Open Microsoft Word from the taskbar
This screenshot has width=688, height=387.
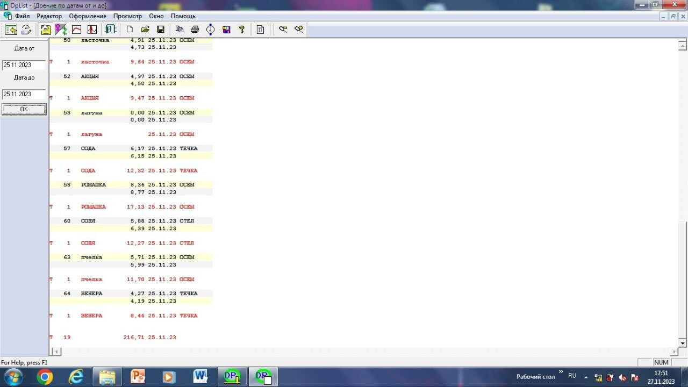201,377
